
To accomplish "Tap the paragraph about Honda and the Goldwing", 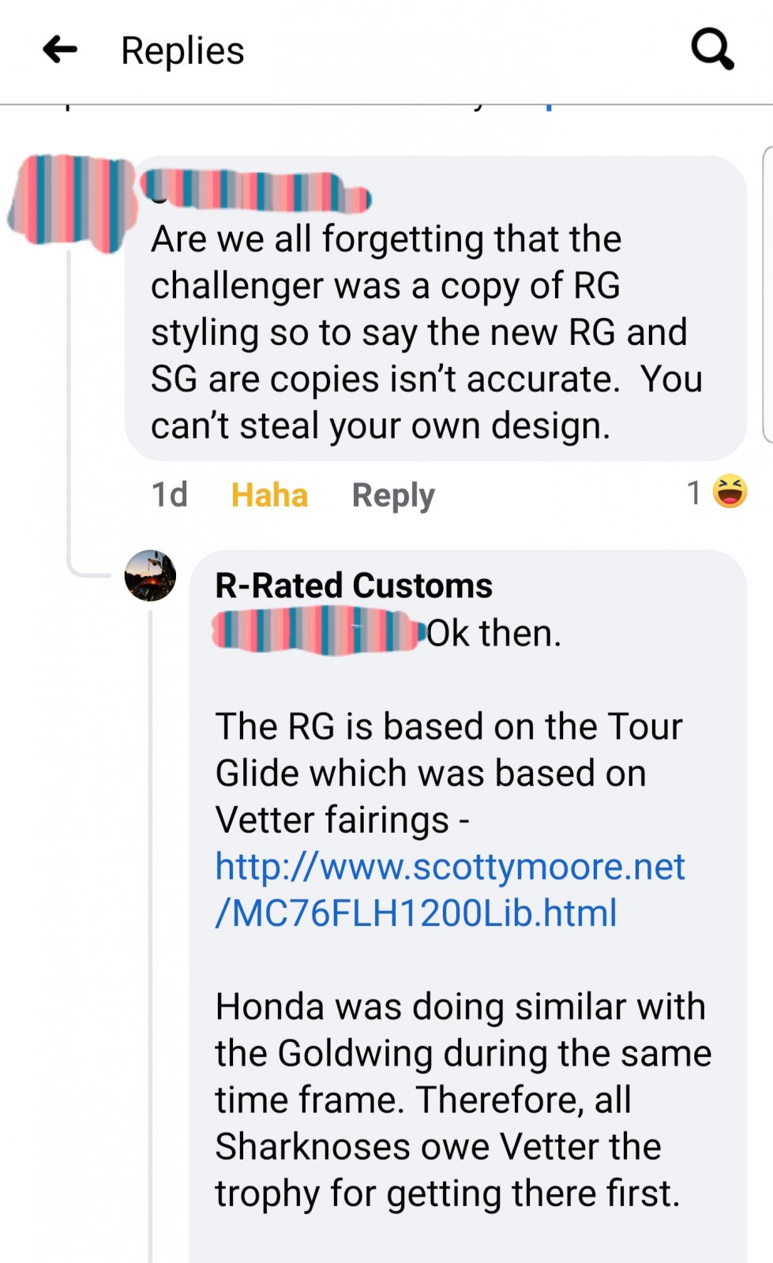I will click(462, 1099).
